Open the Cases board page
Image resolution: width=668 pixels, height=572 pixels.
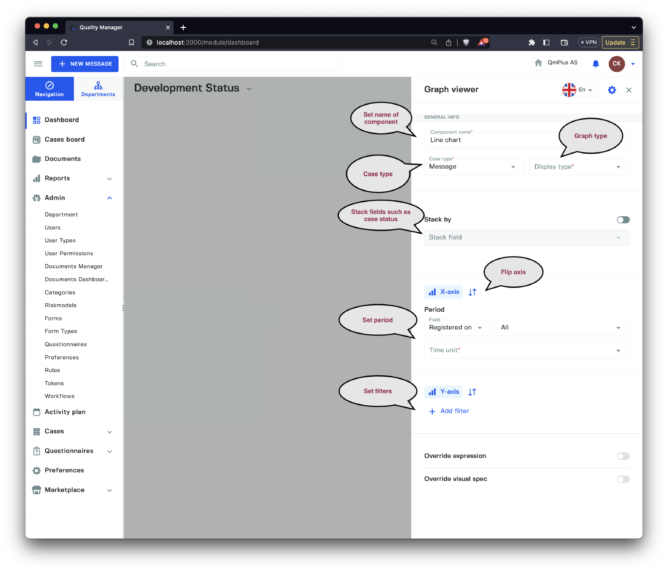(65, 140)
